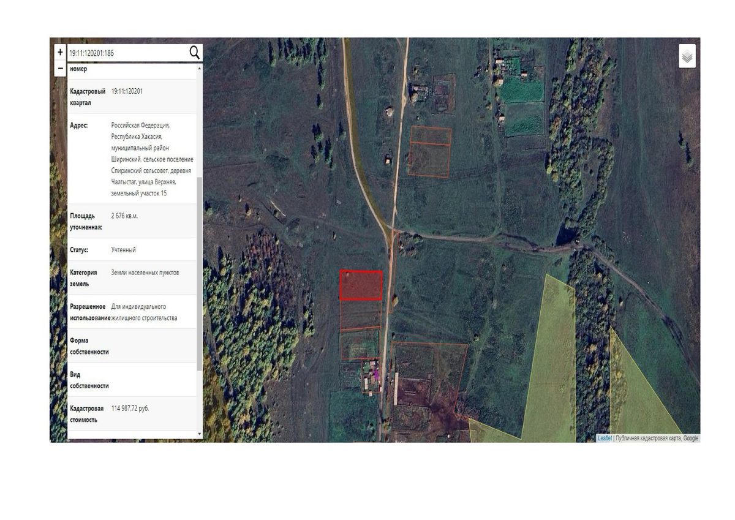Zoom out the map with minus button
735x520 pixels.
60,69
